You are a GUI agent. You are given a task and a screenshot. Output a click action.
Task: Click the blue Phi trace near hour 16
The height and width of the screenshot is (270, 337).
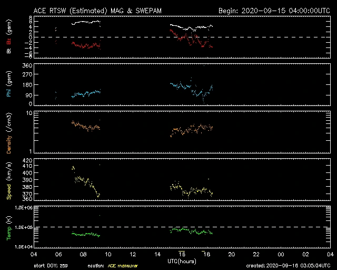[182, 85]
